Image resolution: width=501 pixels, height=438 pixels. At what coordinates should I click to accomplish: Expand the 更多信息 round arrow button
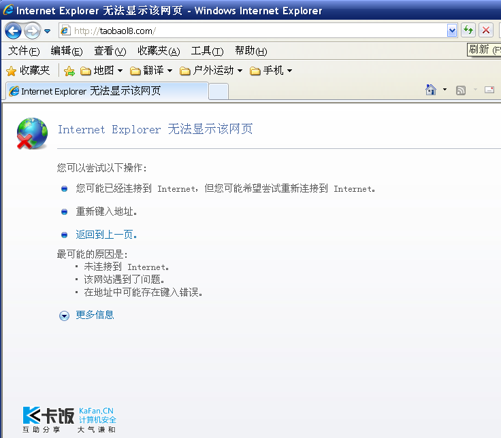pos(64,316)
